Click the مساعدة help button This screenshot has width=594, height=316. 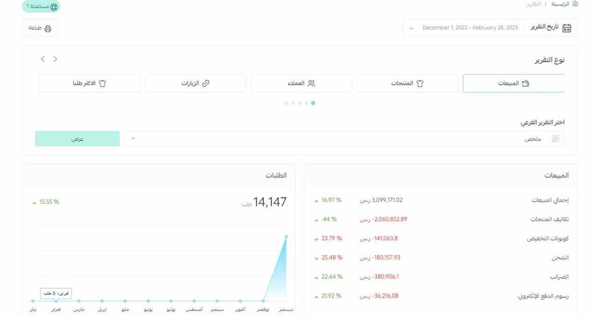click(x=41, y=6)
